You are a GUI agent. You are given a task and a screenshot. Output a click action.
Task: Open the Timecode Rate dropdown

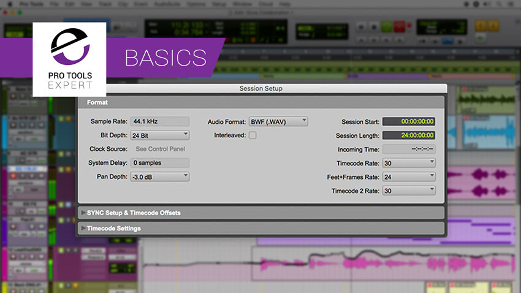click(x=409, y=163)
